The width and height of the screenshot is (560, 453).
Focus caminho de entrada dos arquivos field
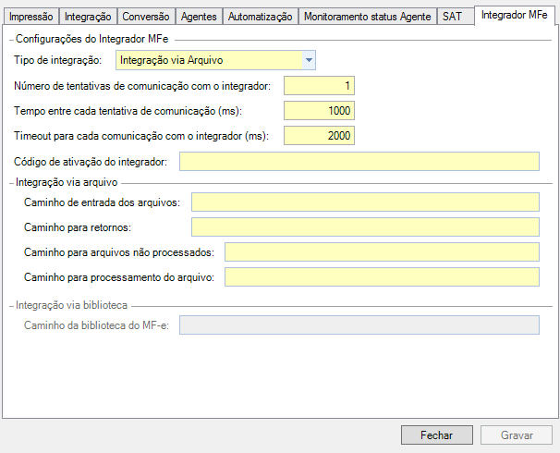(x=364, y=202)
